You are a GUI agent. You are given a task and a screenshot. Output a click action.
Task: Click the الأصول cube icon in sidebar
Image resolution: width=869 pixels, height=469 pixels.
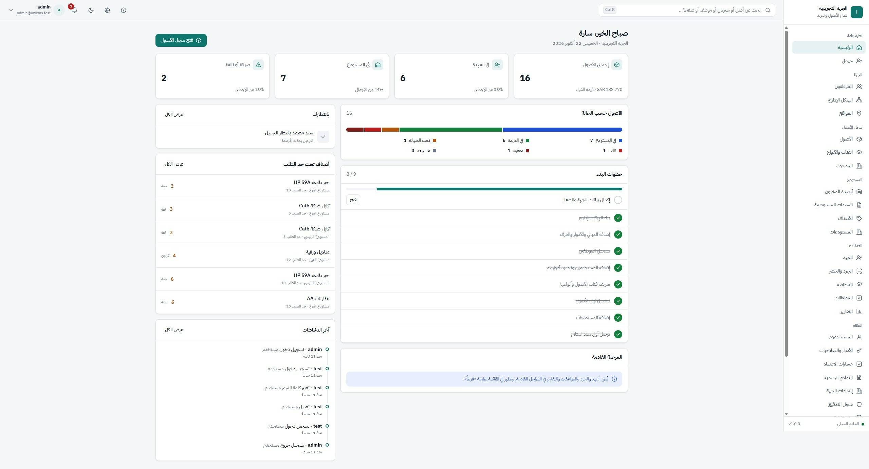[859, 139]
